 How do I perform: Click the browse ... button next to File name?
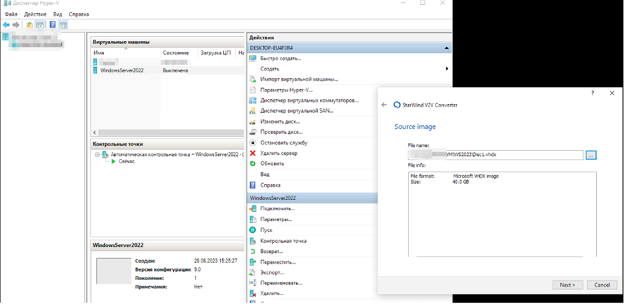(591, 156)
